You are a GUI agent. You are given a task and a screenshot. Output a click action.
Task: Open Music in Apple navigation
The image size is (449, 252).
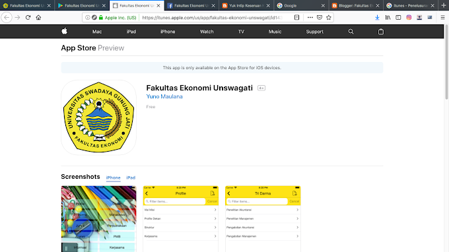(275, 32)
